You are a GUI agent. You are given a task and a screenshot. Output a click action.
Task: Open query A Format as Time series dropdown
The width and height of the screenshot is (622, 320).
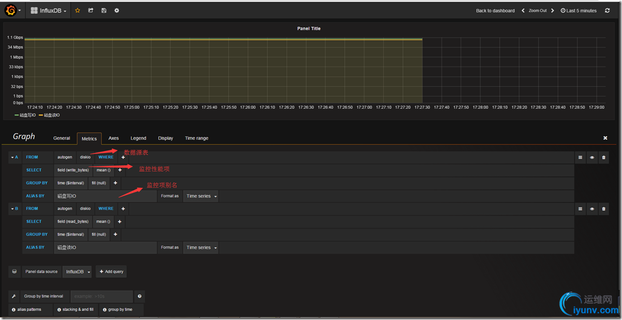pyautogui.click(x=201, y=196)
